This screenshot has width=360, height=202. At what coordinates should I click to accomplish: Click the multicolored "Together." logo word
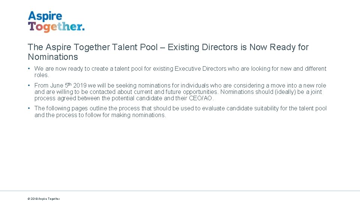[x=56, y=27]
